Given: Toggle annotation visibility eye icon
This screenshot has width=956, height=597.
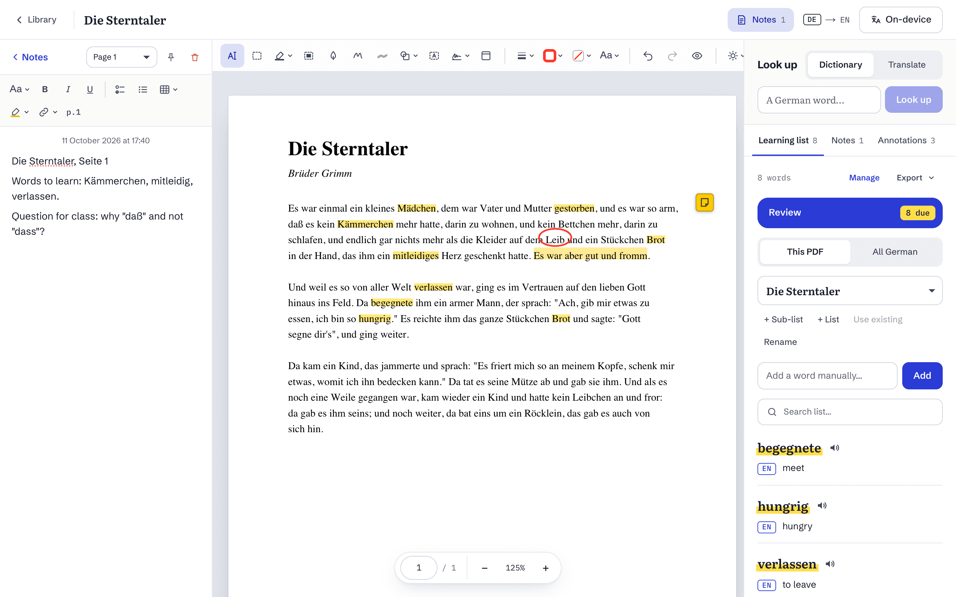Looking at the screenshot, I should pos(697,56).
